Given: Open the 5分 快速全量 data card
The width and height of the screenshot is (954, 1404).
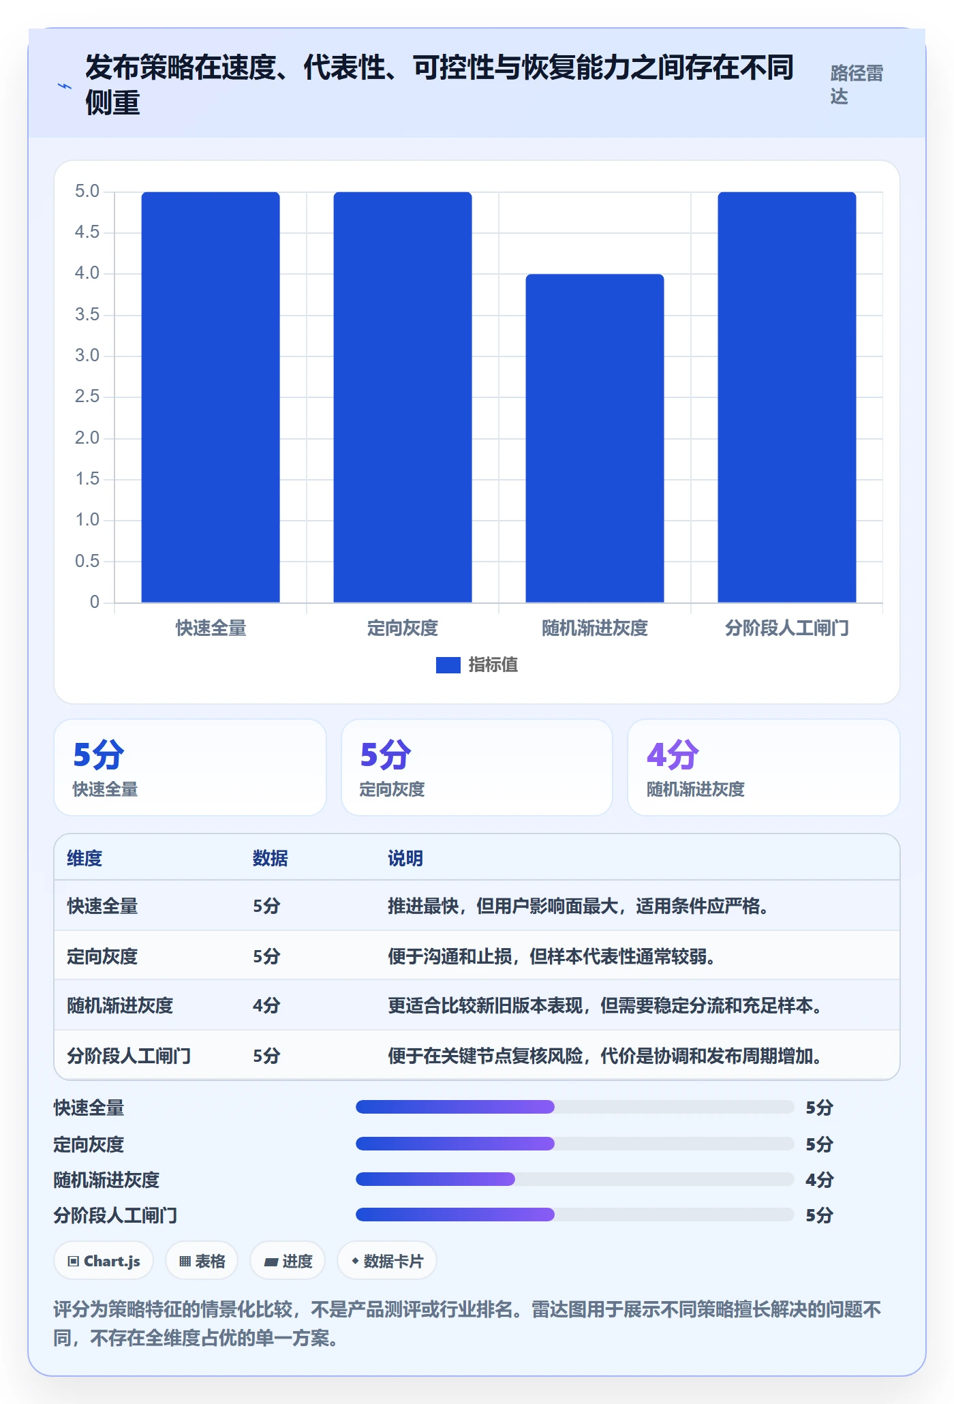Looking at the screenshot, I should [190, 767].
